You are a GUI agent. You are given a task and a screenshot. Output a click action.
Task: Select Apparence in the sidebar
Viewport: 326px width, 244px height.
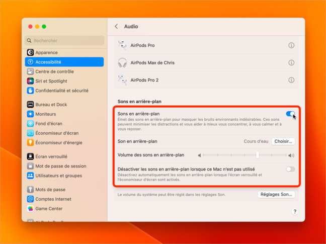(64, 52)
